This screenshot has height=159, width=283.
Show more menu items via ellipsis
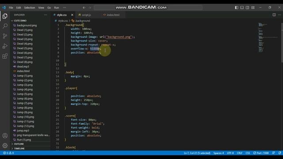(x=65, y=8)
